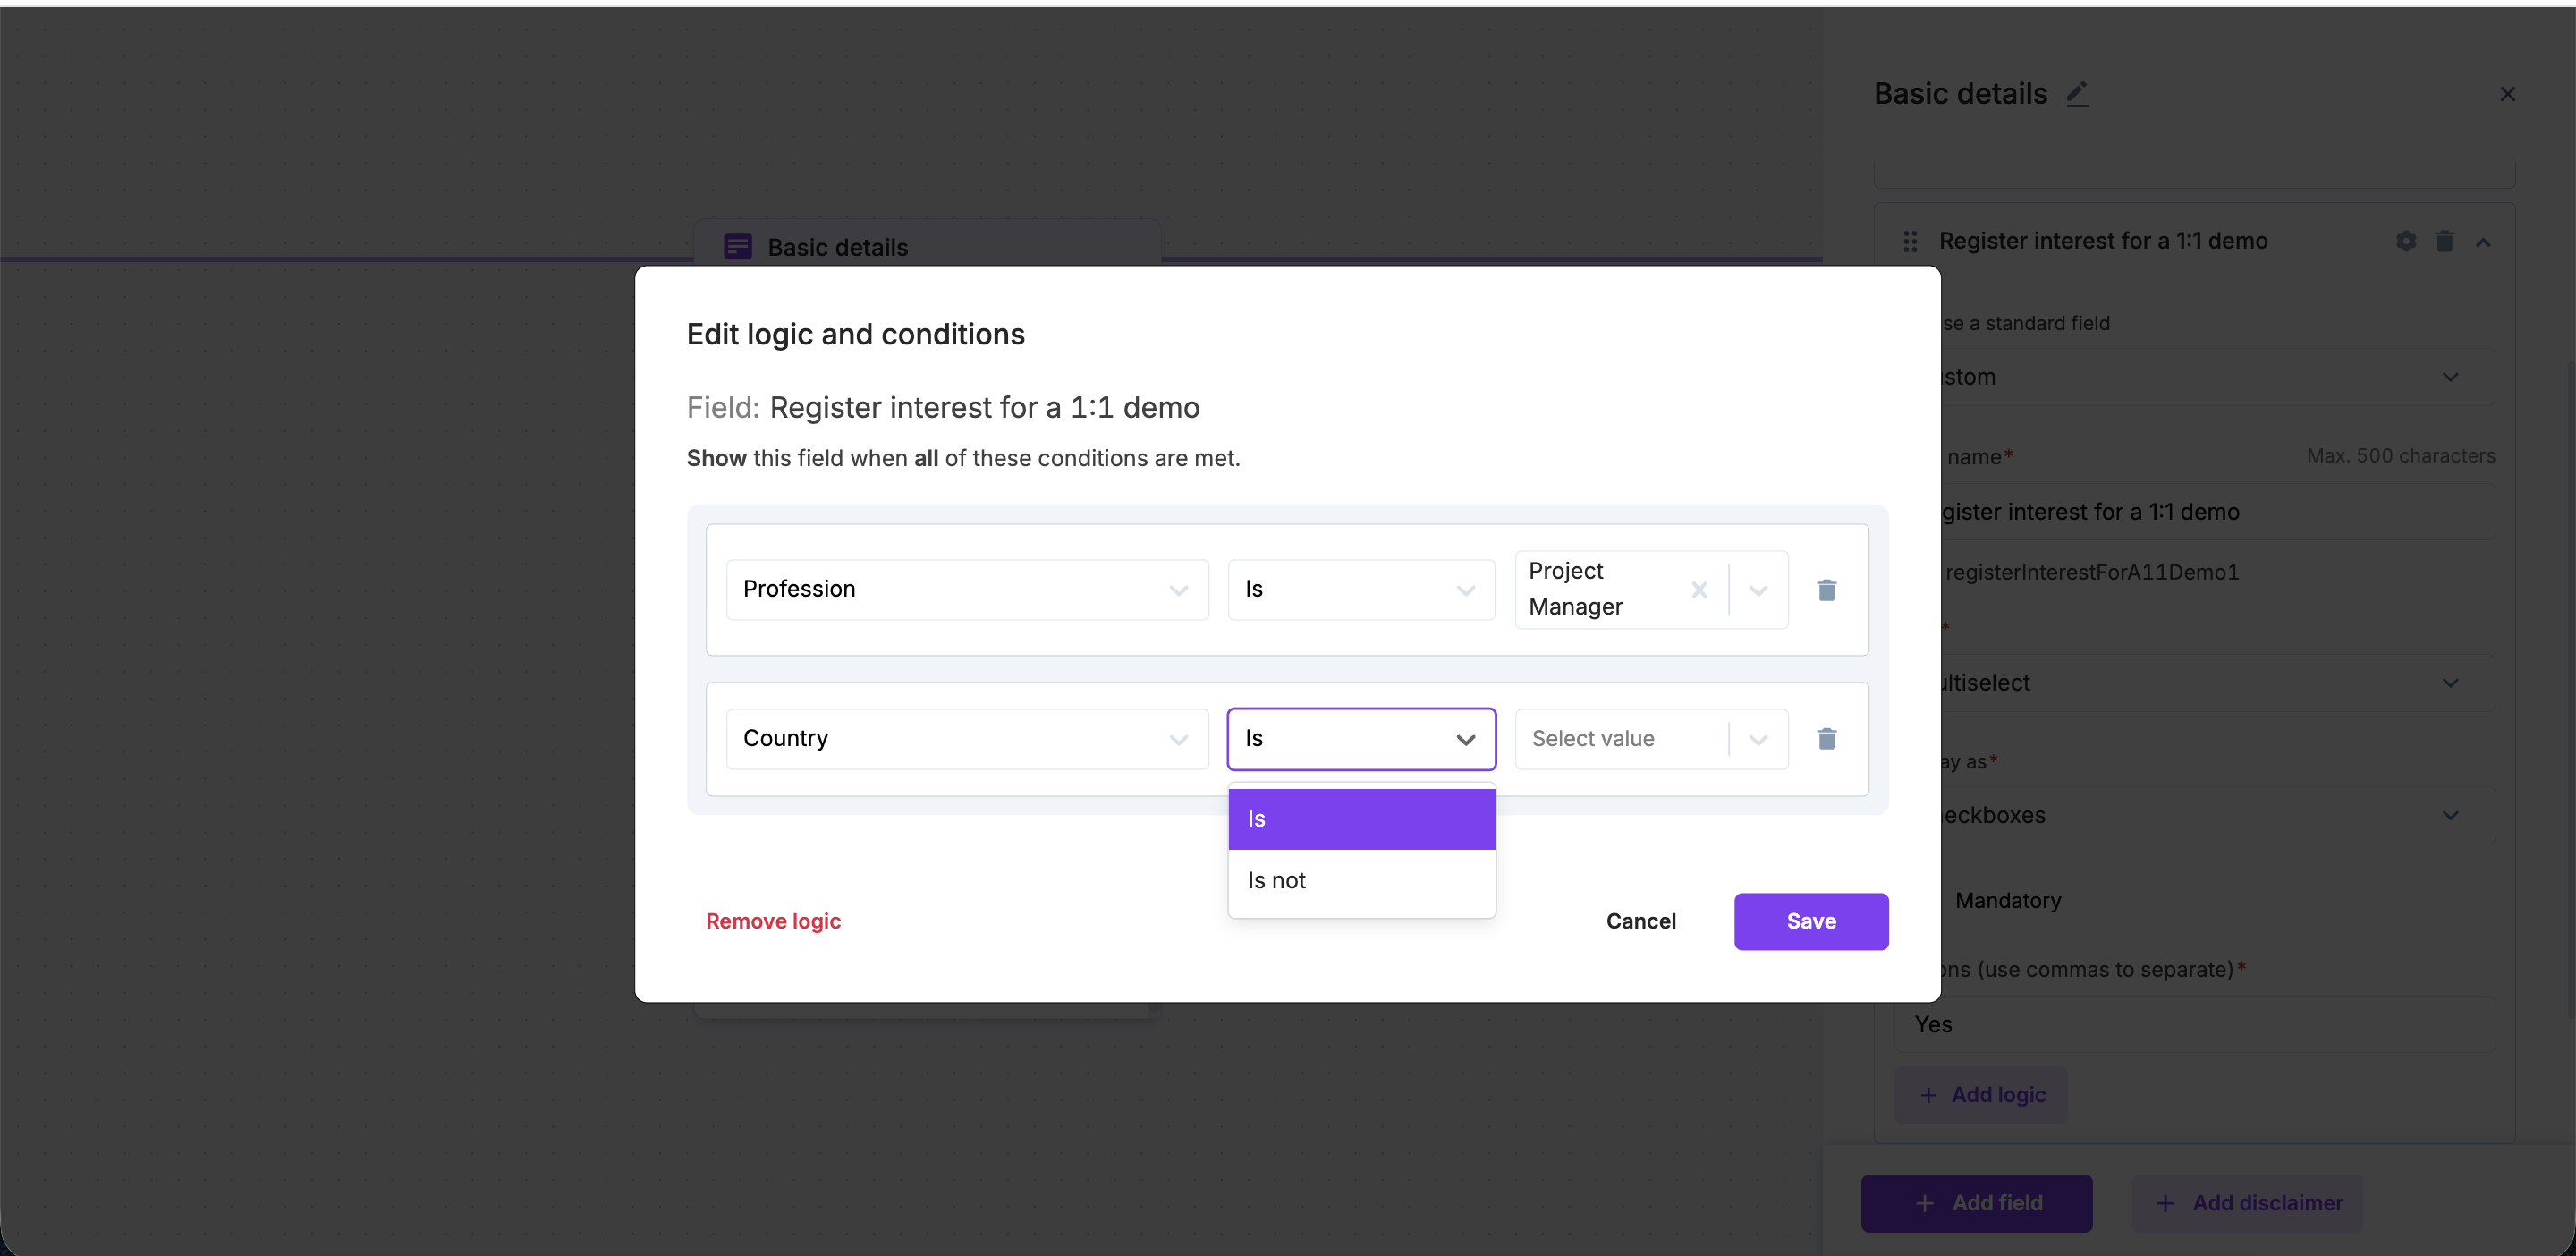This screenshot has width=2576, height=1256.
Task: Open the Profession field dropdown
Action: click(966, 590)
